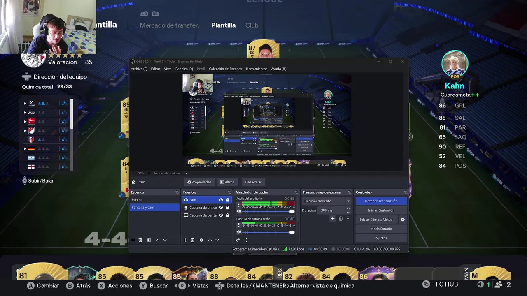The image size is (527, 296).
Task: Enable Modo Estudio
Action: [381, 229]
